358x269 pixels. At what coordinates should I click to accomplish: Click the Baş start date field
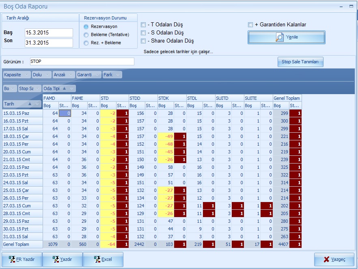[x=48, y=32]
